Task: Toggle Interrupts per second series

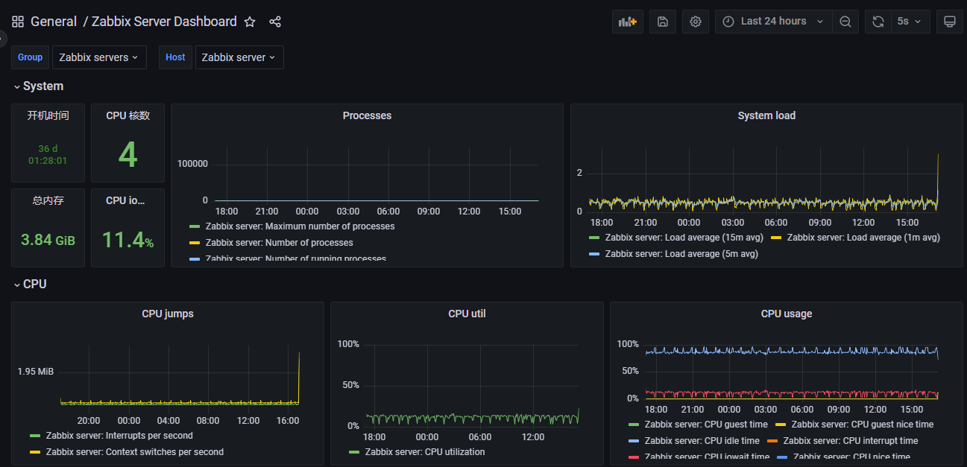Action: 119,436
